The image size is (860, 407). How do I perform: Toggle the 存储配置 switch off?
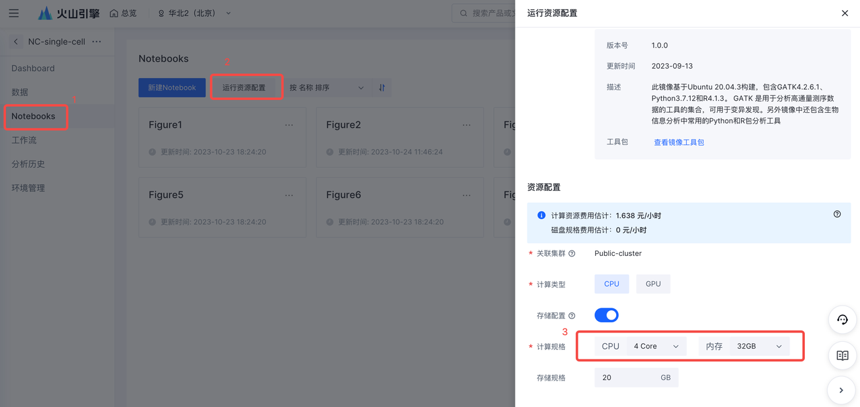click(x=607, y=315)
